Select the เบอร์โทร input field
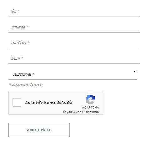 pos(74,43)
